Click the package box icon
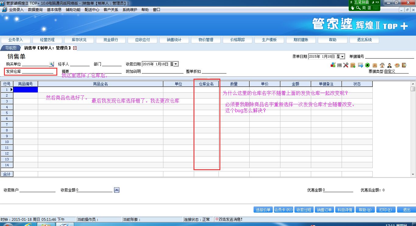 click(x=375, y=65)
